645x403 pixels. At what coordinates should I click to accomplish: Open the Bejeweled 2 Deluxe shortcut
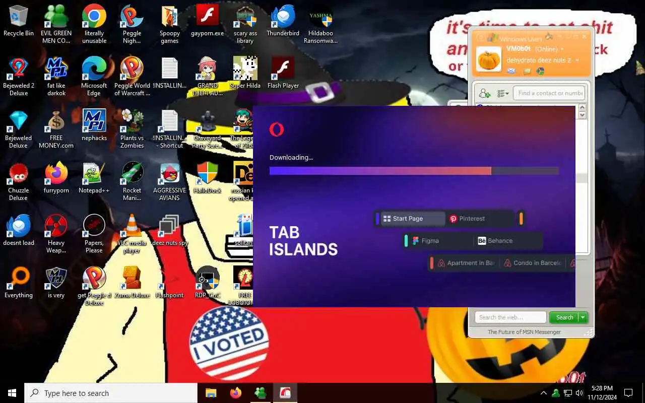(19, 77)
